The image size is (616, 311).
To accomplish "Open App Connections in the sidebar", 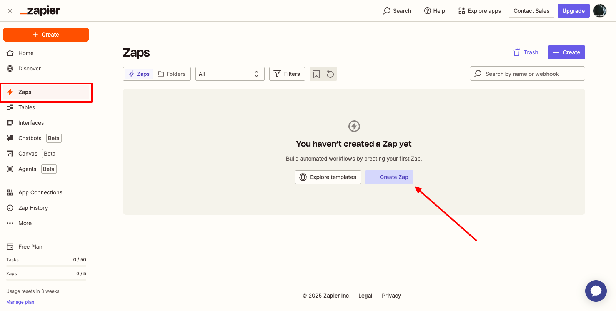I will (46, 192).
